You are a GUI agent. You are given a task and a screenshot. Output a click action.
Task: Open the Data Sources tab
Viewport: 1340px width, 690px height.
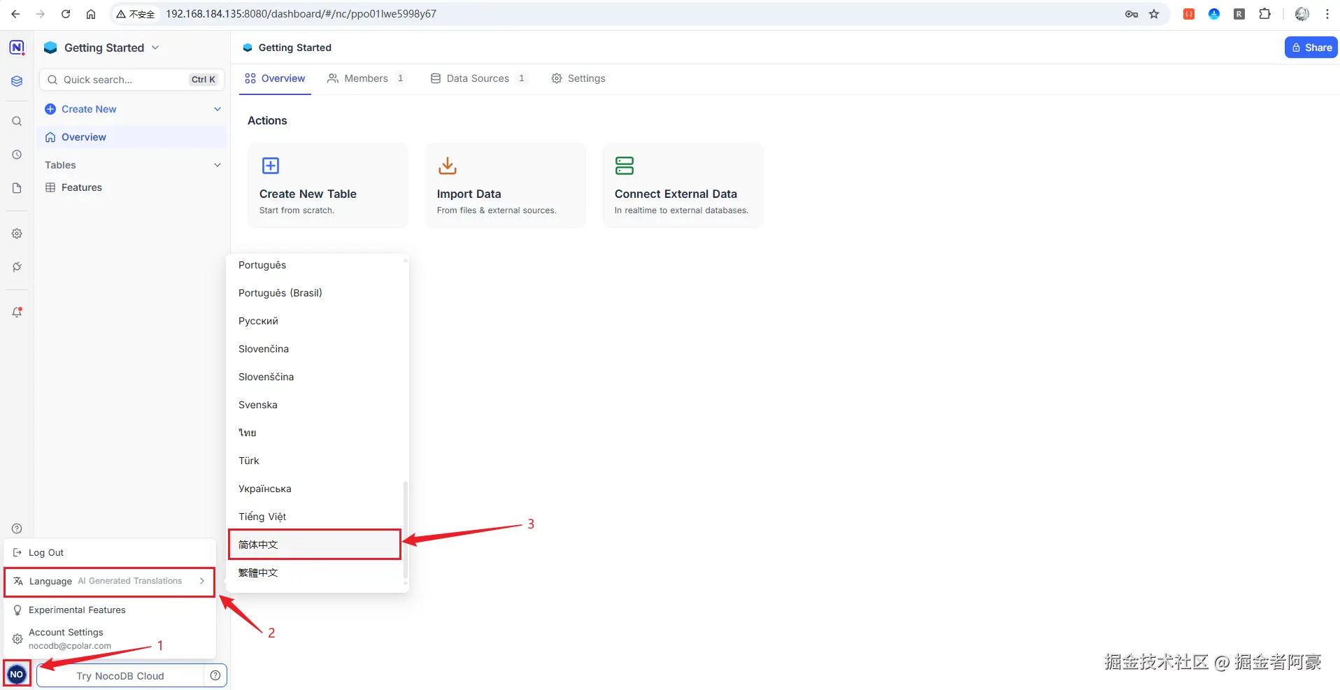click(478, 78)
